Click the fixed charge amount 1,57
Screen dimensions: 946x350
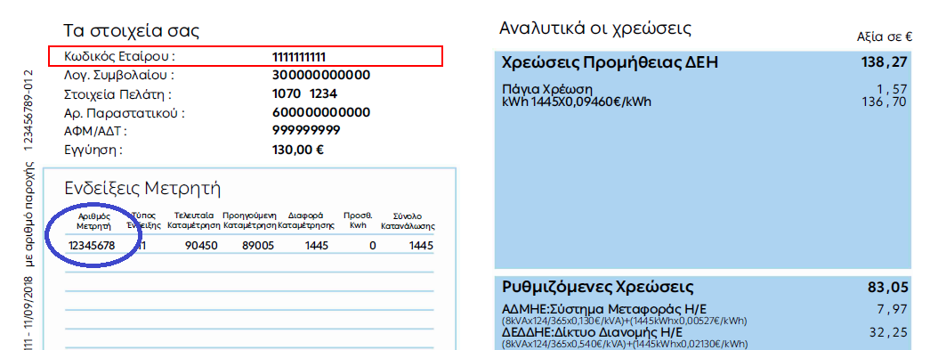892,90
